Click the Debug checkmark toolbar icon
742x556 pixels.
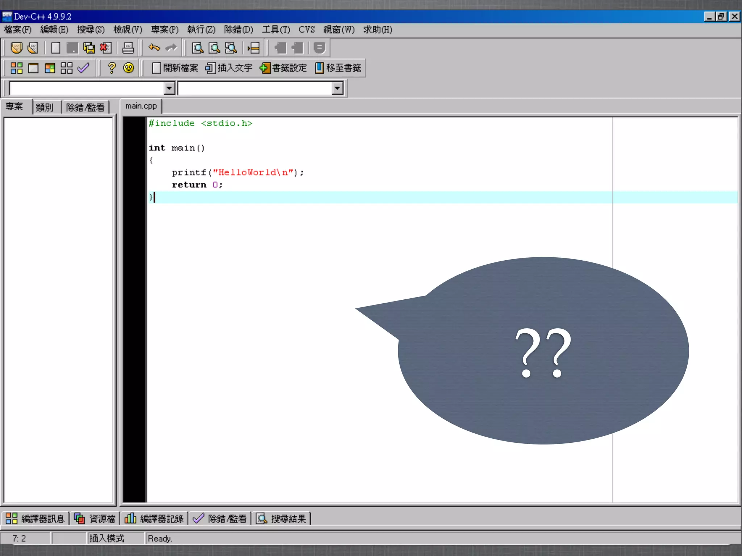[x=83, y=68]
